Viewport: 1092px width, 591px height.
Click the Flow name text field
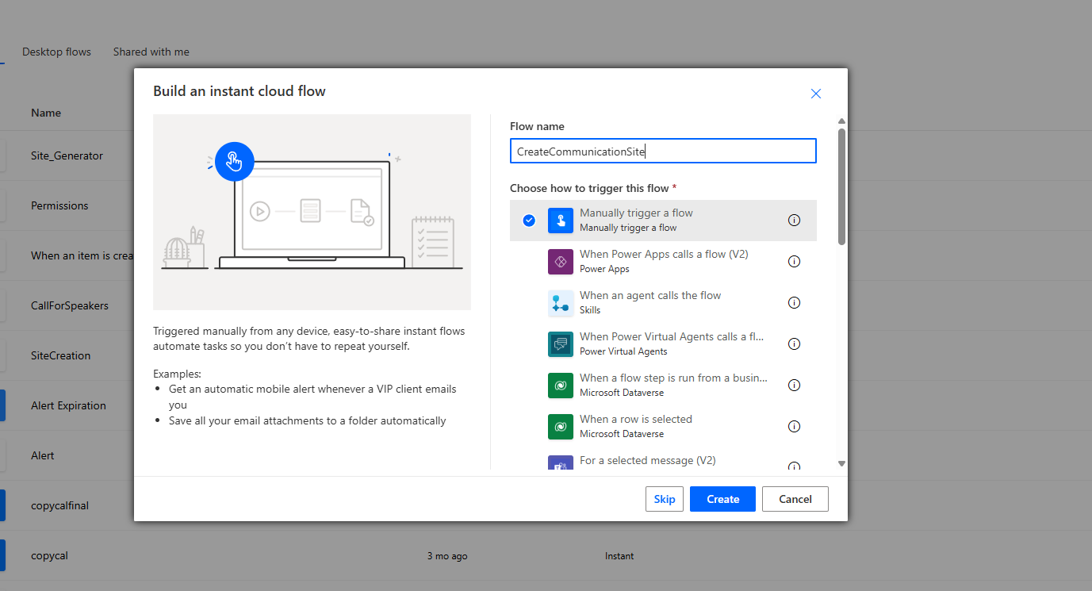[662, 152]
